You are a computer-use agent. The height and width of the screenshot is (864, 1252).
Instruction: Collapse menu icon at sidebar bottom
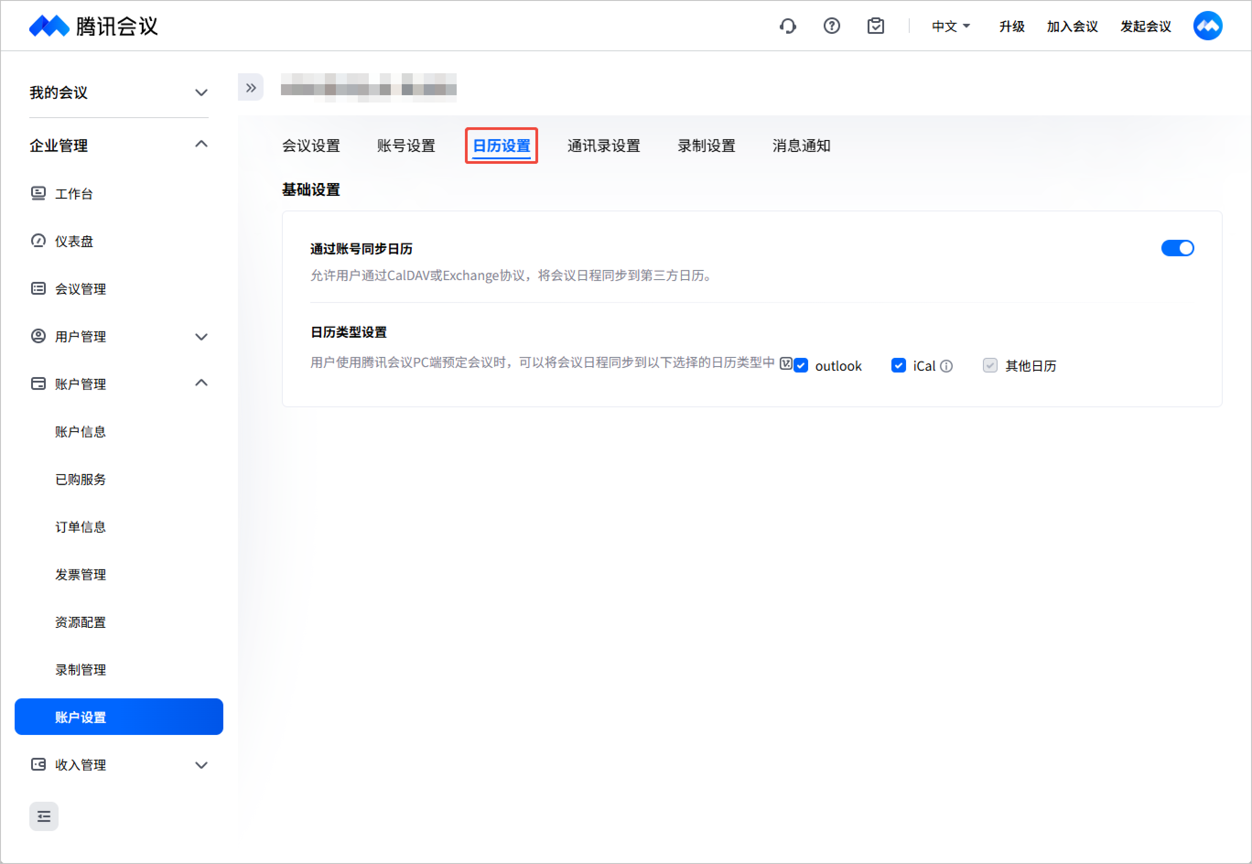(x=44, y=816)
